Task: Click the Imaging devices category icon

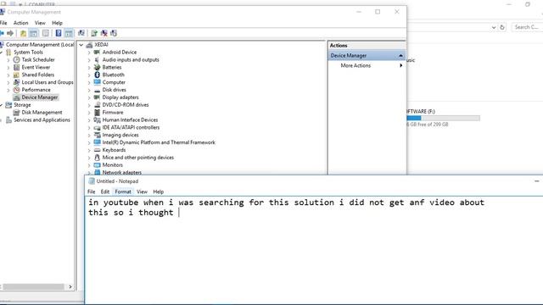Action: (x=97, y=135)
